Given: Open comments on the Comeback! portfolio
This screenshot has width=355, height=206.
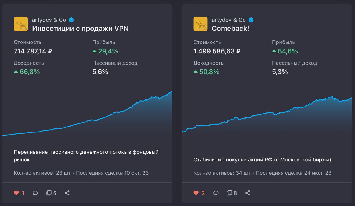Looking at the screenshot, I should pyautogui.click(x=216, y=193).
